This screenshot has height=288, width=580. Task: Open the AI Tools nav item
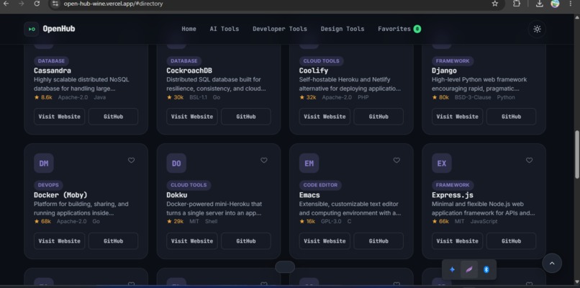click(225, 29)
